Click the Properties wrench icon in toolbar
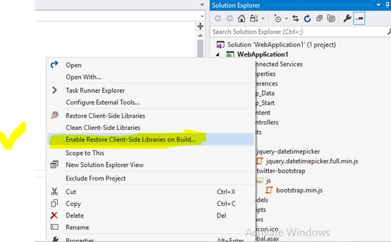391x242 pixels. point(347,18)
